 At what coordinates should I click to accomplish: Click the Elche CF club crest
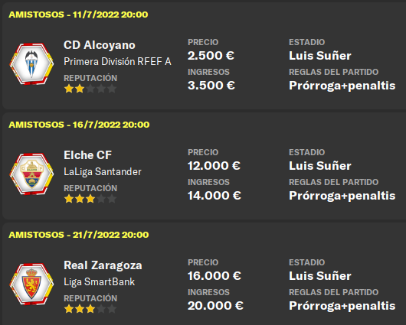31,174
